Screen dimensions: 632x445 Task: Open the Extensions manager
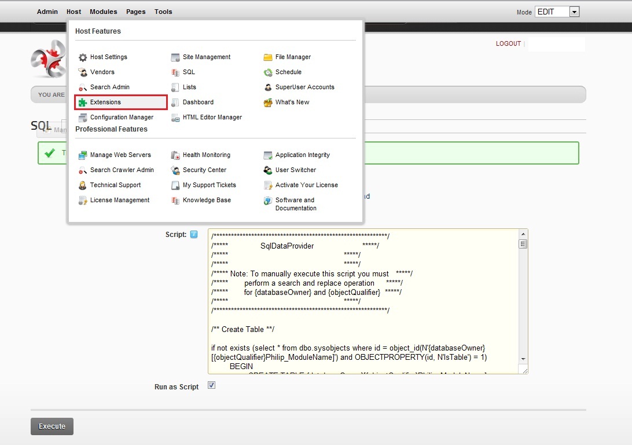coord(105,101)
